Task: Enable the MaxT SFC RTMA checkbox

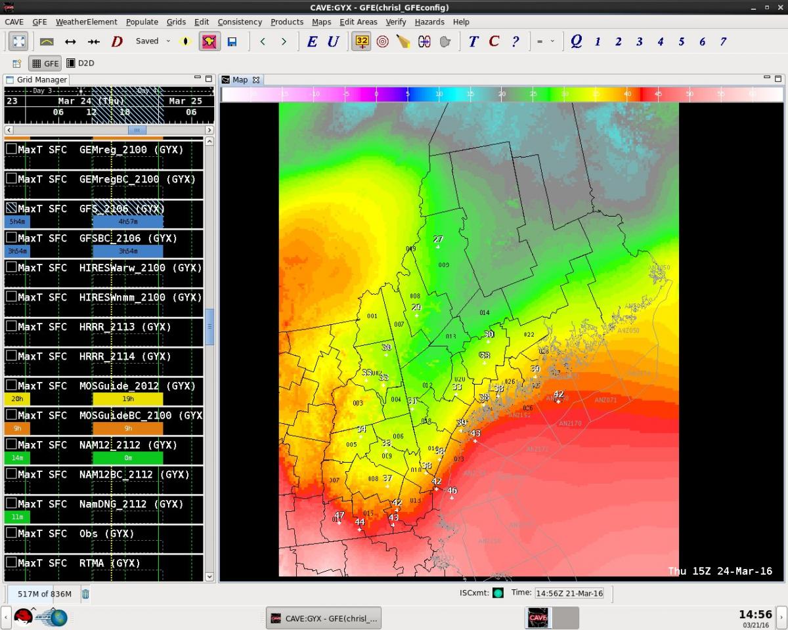Action: tap(11, 562)
